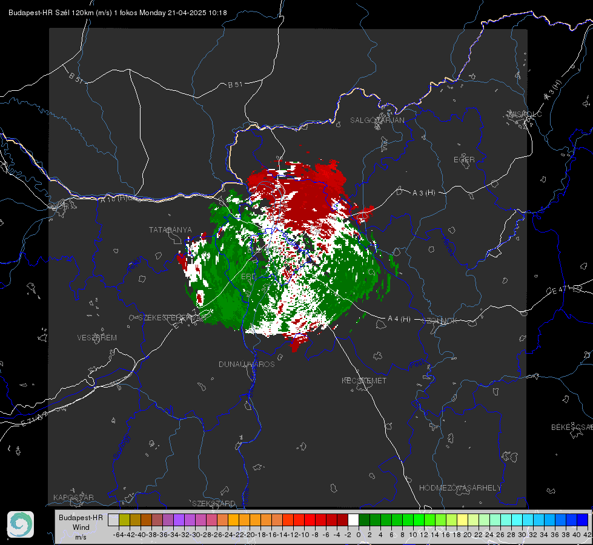Click the KECSKEMÉT city label
593x545 pixels.
(x=364, y=381)
